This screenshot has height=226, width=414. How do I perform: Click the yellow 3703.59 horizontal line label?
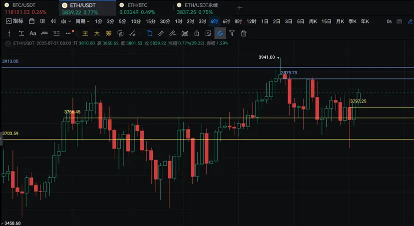[x=10, y=133]
